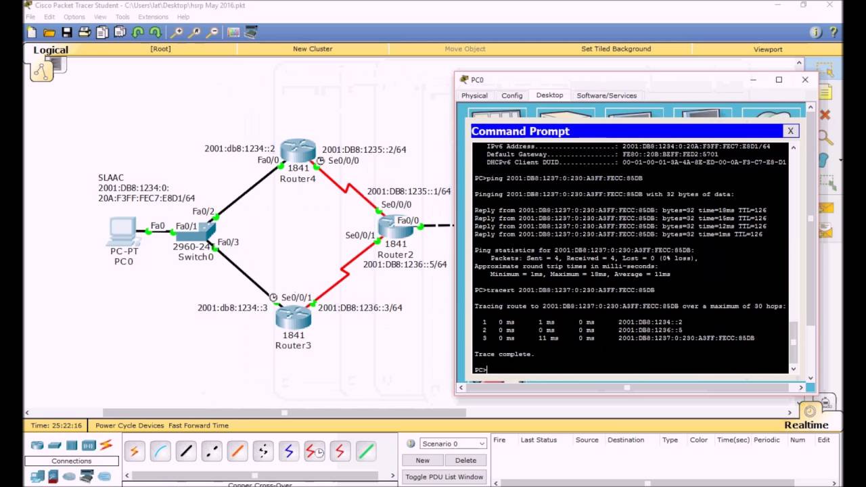Choose the Console cable connection
The width and height of the screenshot is (866, 487).
coord(160,451)
